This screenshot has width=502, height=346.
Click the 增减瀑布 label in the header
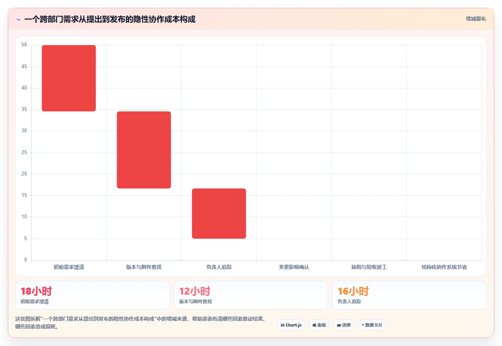[476, 19]
